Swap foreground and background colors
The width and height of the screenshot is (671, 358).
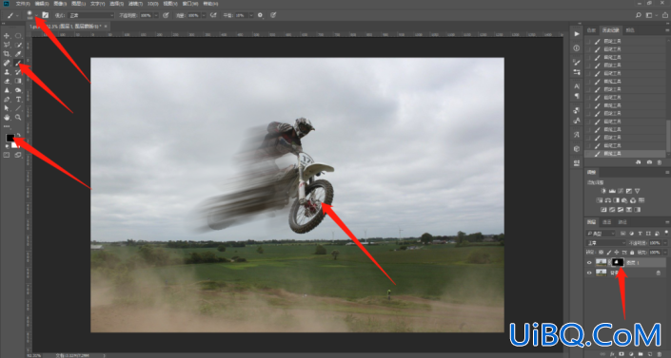point(18,136)
